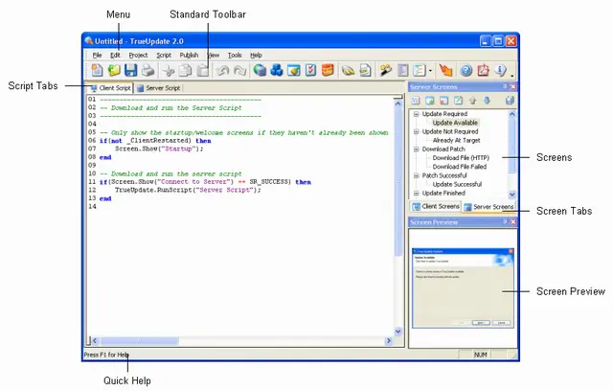This screenshot has height=391, width=613.
Task: Click the Undo arrow in toolbar
Action: pos(223,71)
